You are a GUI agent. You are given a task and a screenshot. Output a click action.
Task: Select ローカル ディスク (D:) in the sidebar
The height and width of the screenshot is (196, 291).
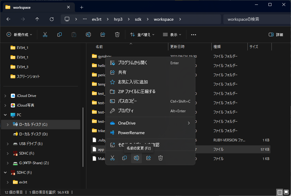pos(33,134)
